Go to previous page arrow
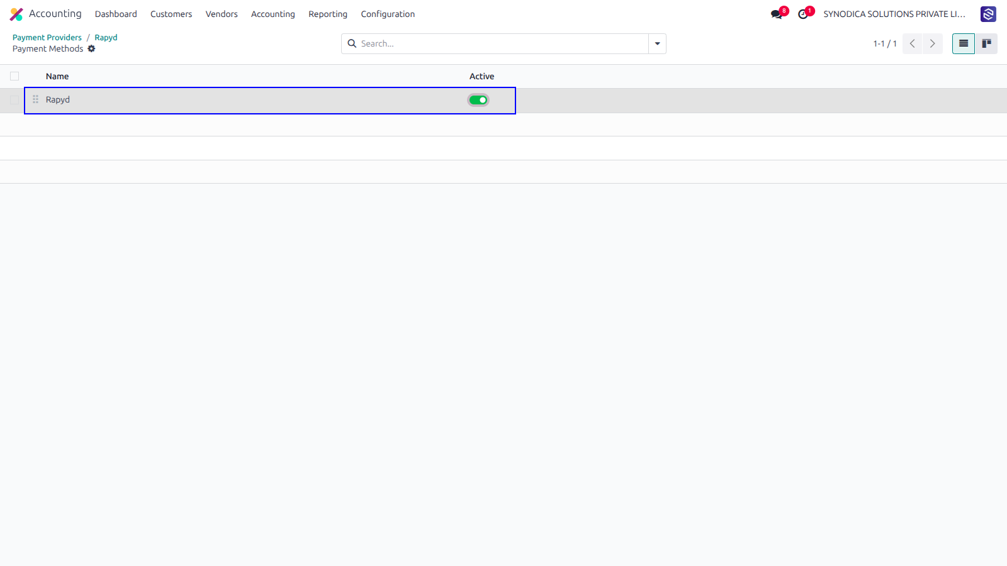Viewport: 1007px width, 566px height. [913, 43]
